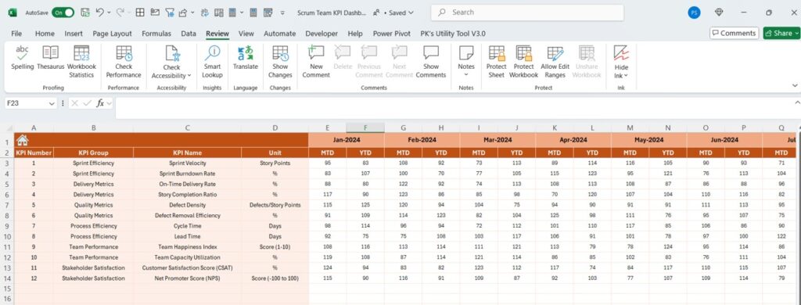Expand the Undo history dropdown arrow
801x305 pixels.
coord(109,13)
